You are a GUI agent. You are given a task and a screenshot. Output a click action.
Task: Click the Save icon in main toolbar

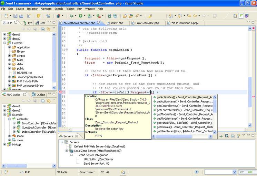(x=15, y=16)
